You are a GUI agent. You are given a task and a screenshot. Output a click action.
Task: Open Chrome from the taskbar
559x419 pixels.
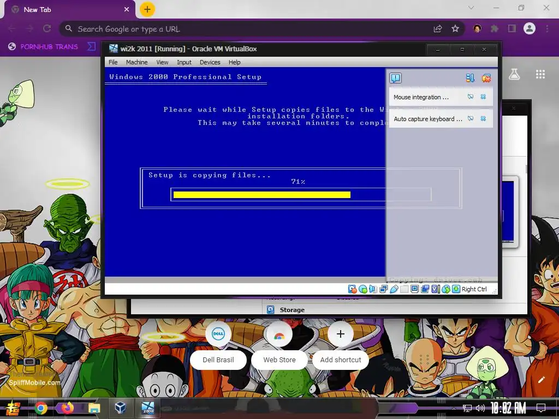40,408
